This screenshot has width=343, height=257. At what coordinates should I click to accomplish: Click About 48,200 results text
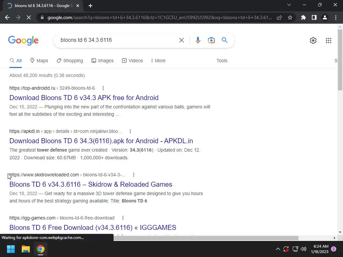coord(47,75)
